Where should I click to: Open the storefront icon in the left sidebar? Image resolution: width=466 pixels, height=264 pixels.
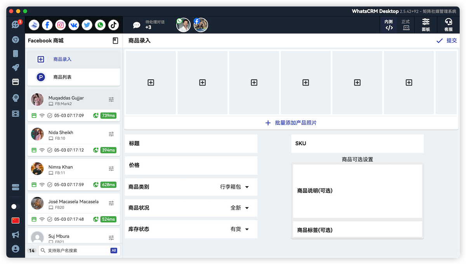click(x=16, y=82)
